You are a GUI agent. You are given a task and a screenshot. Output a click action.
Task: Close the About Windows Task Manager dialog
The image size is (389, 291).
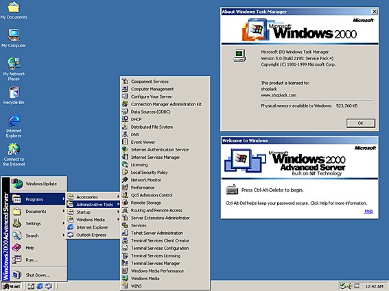tap(375, 12)
